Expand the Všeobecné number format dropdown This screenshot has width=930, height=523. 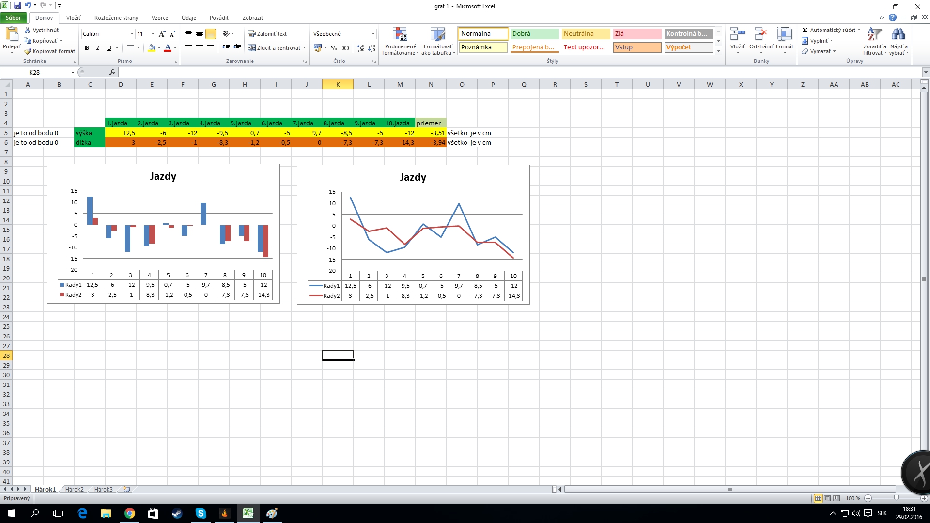point(373,34)
